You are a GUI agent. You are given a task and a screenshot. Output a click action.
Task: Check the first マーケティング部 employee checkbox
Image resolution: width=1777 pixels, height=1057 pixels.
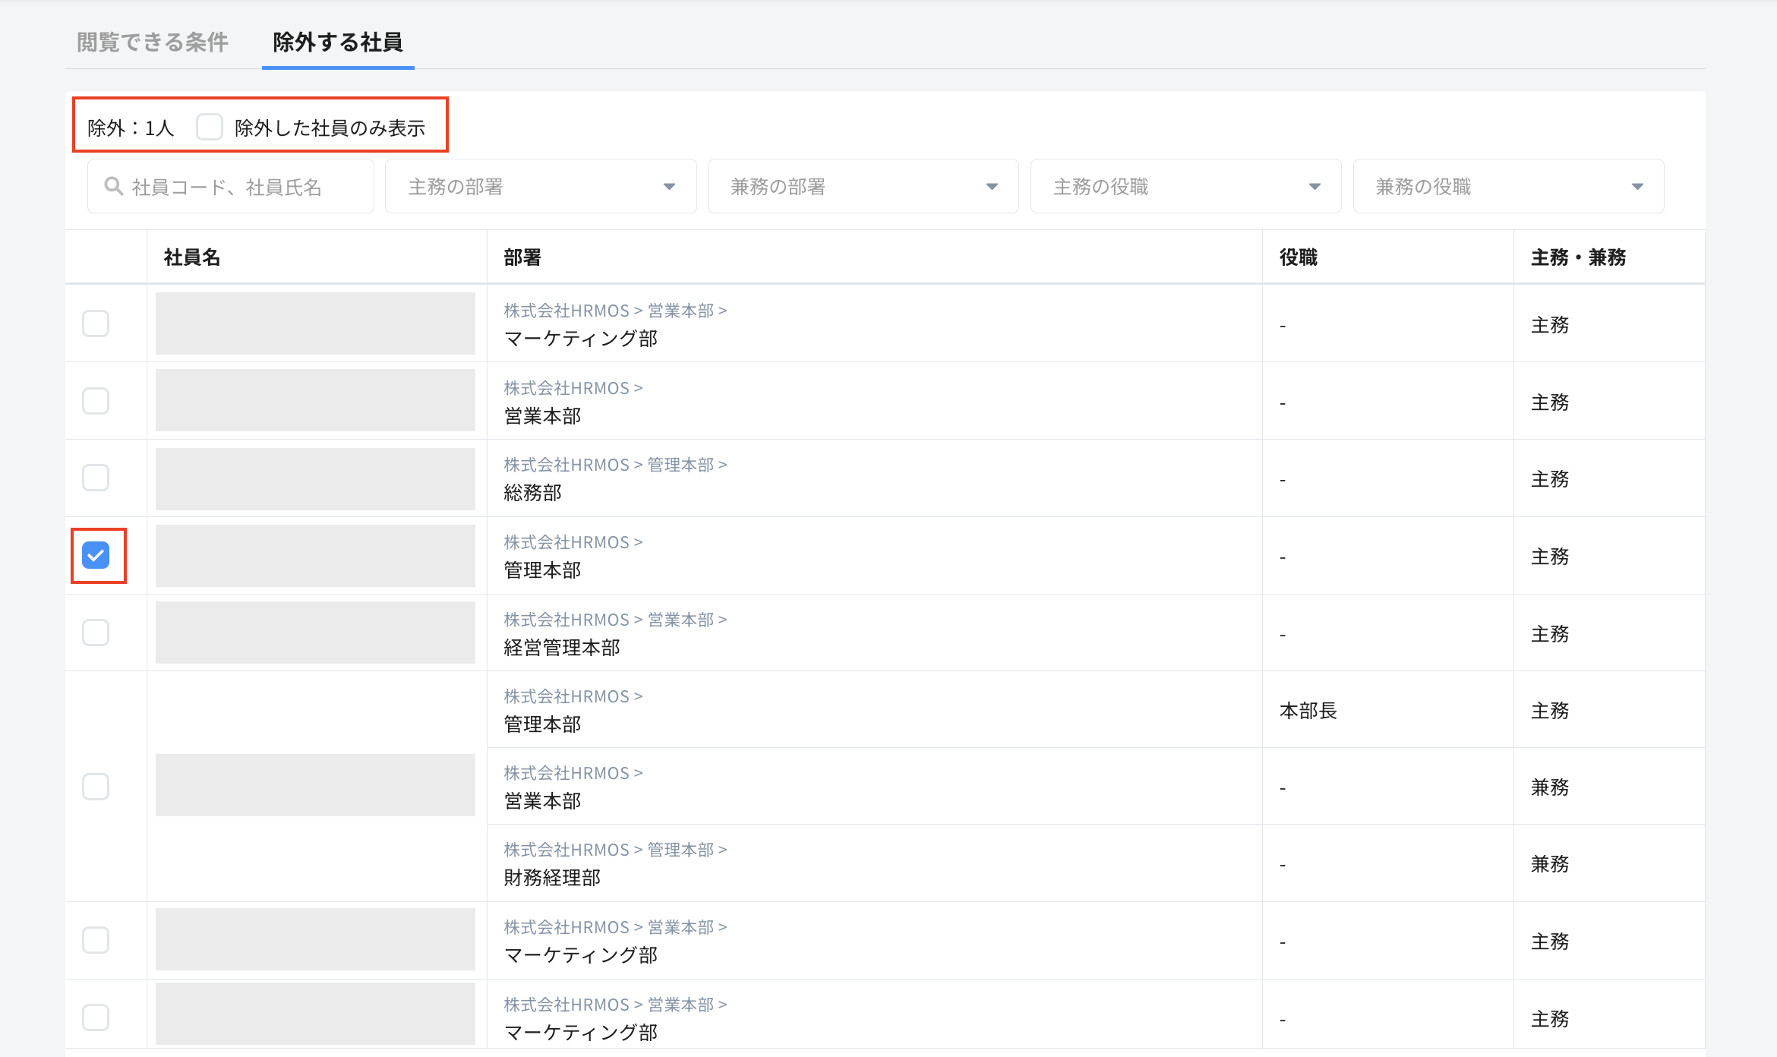[96, 323]
